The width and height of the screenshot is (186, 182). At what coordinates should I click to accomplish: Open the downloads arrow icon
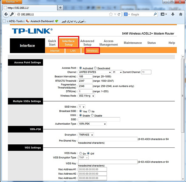173,14
